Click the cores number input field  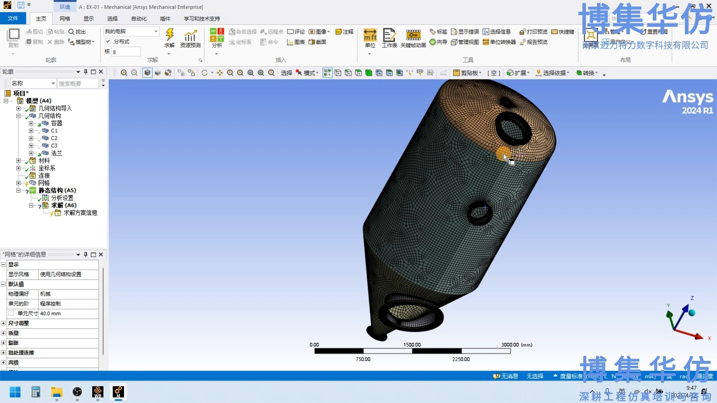pyautogui.click(x=126, y=52)
